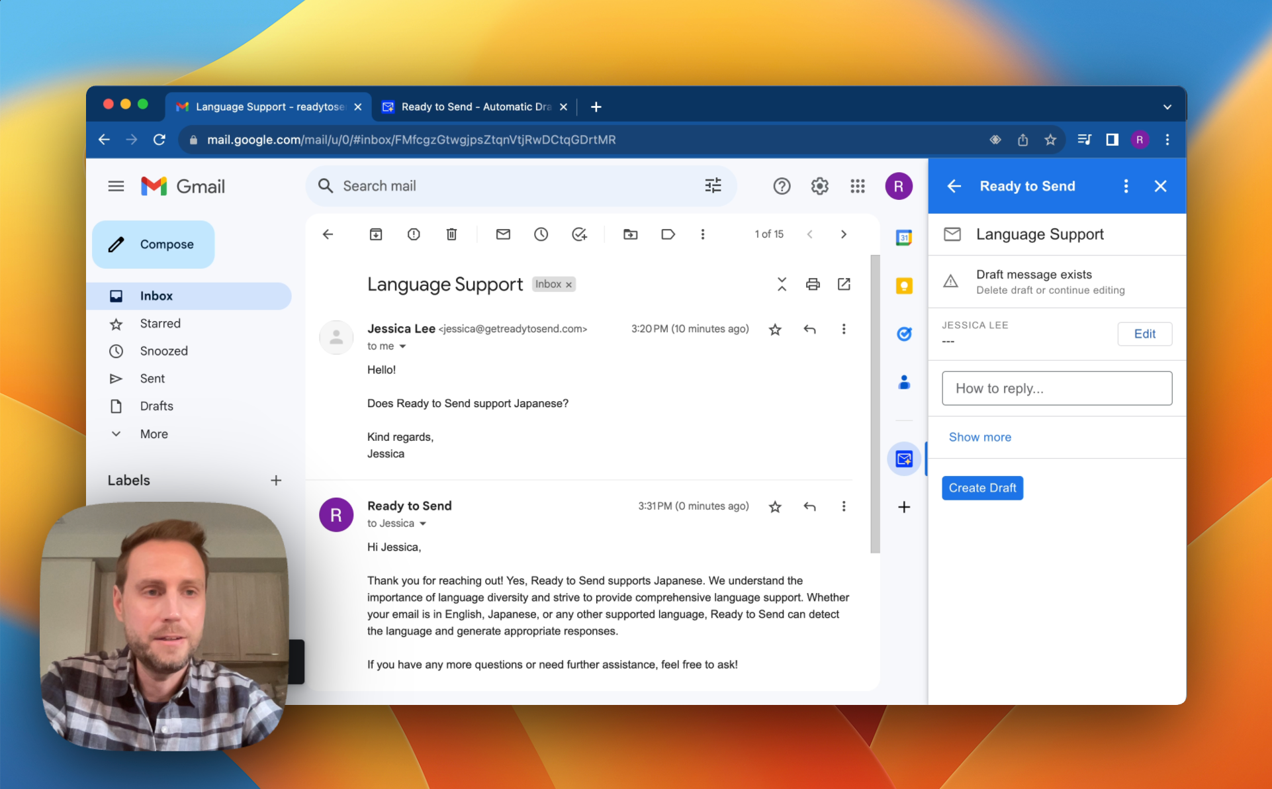Open more options on Jessica Lee's message

click(843, 329)
